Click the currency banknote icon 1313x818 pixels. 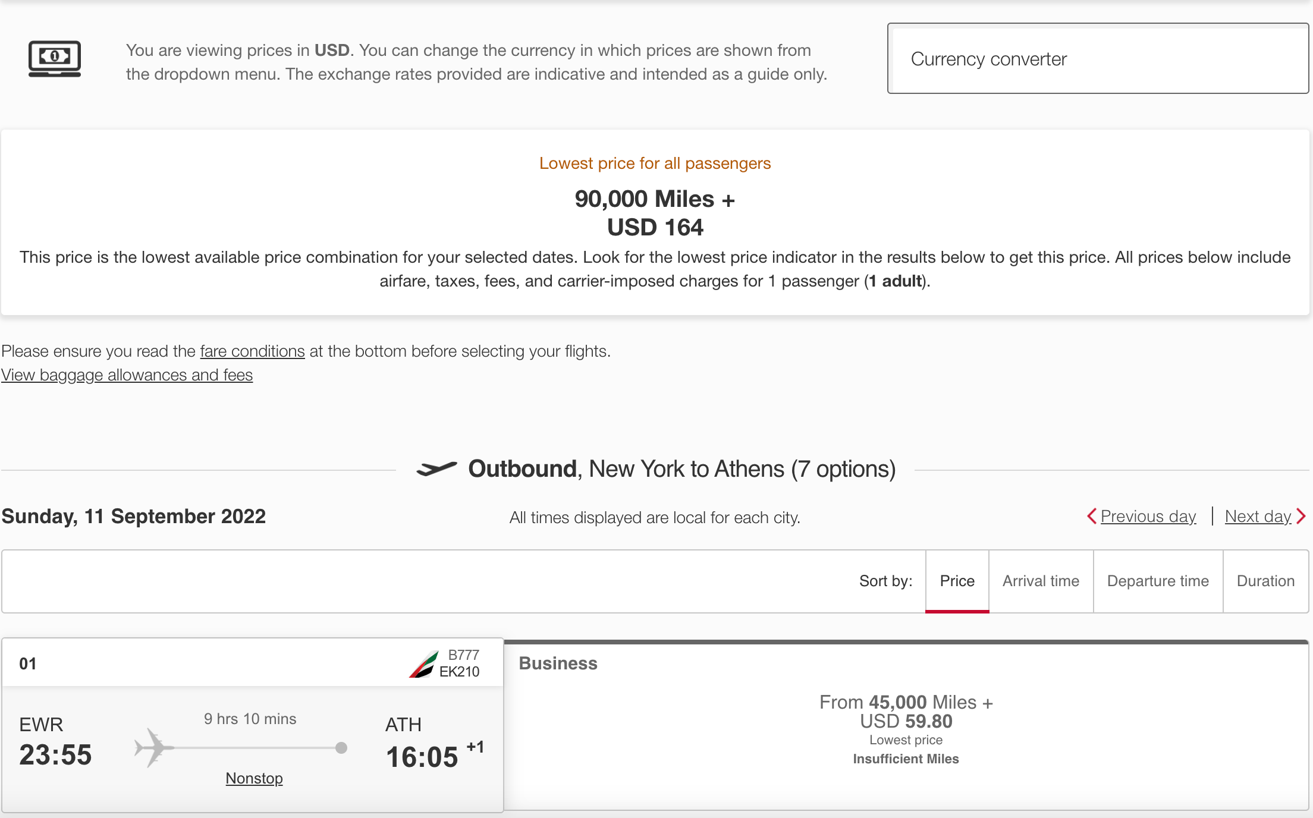point(54,59)
